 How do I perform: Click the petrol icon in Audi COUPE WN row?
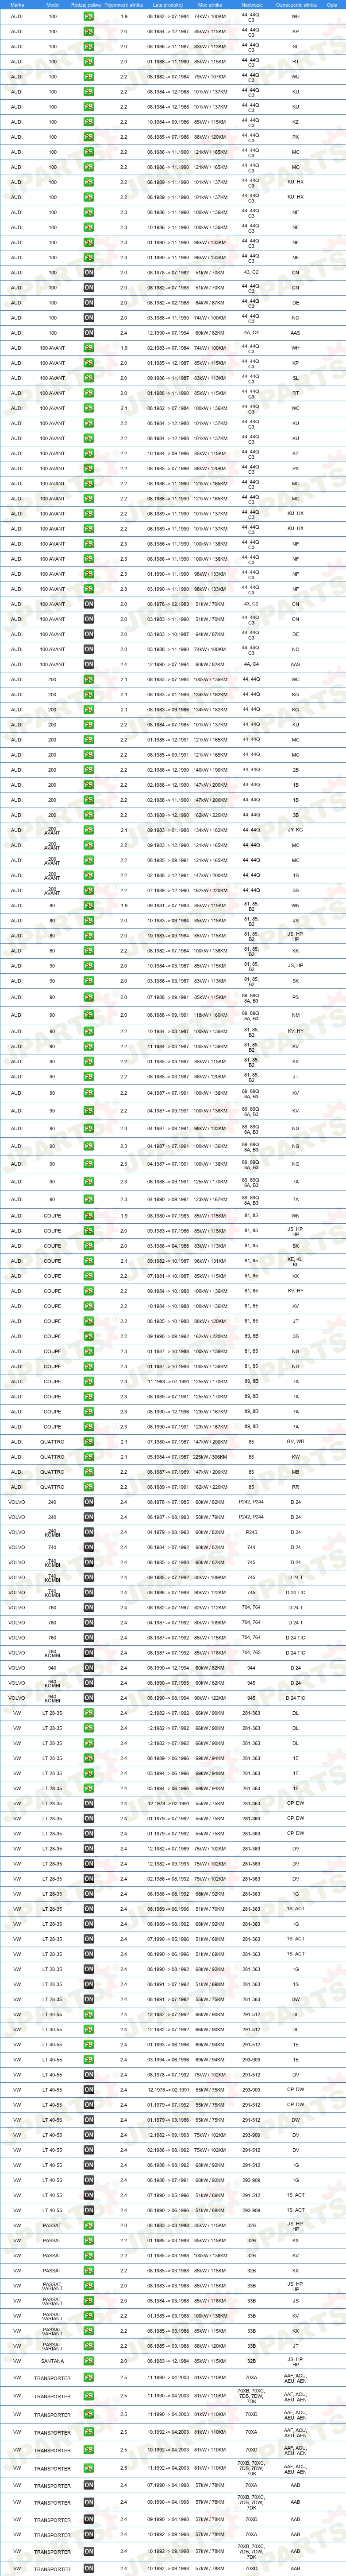[89, 1216]
